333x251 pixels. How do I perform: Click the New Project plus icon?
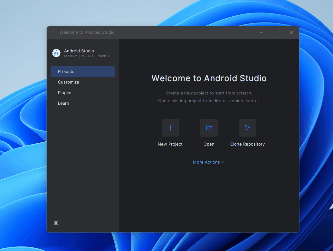click(x=170, y=128)
